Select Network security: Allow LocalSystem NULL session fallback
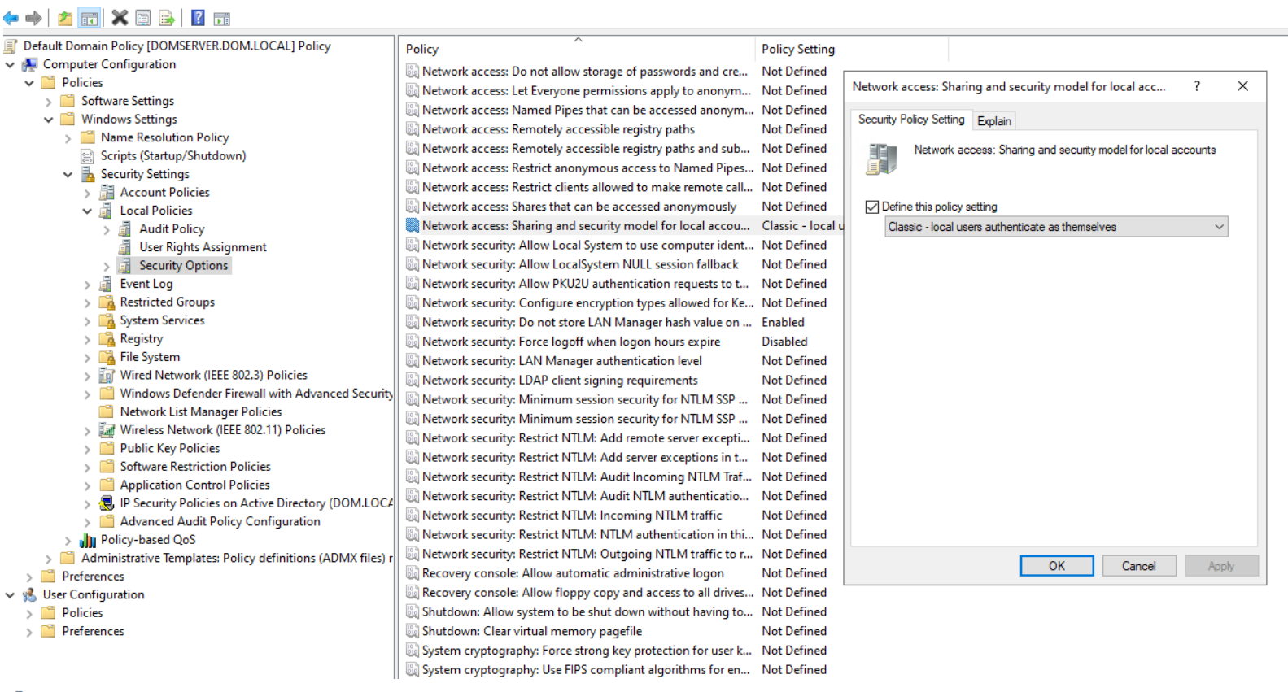Viewport: 1288px width, 692px height. click(580, 264)
